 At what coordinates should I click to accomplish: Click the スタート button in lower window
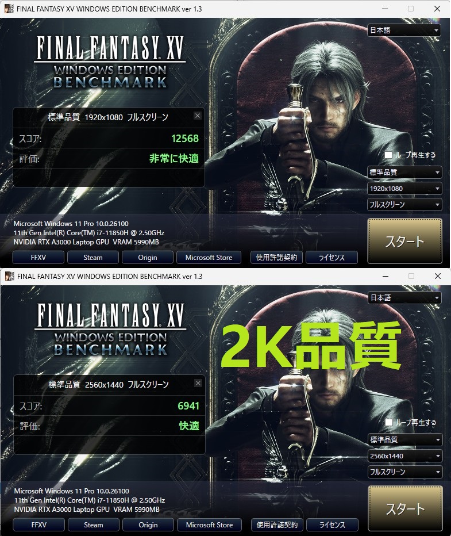tap(406, 508)
